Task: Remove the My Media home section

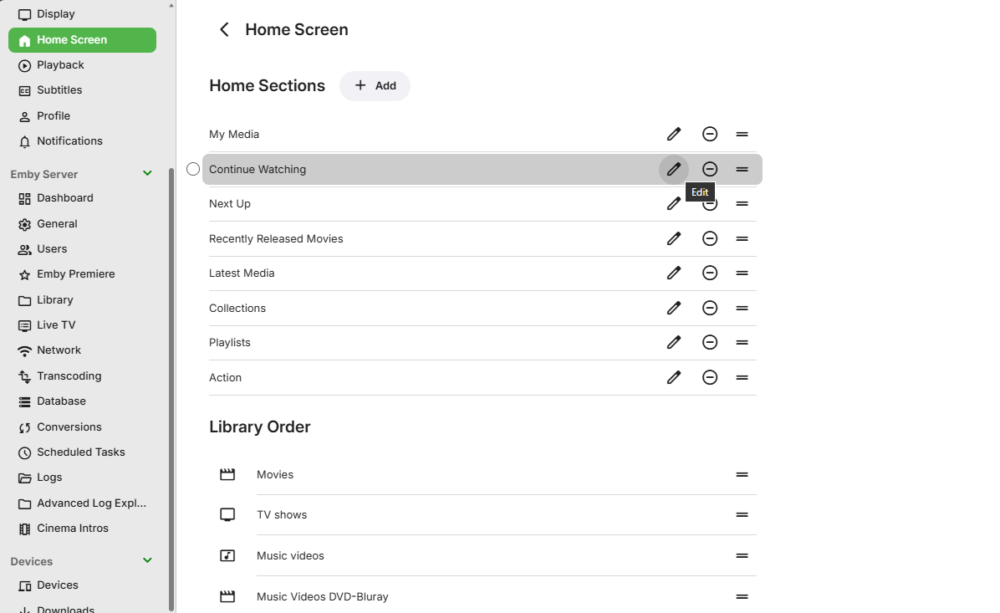Action: coord(710,134)
